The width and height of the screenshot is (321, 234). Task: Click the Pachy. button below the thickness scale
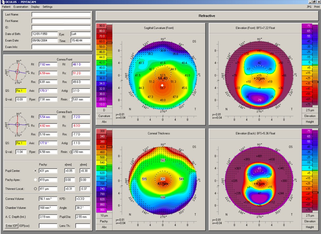click(103, 222)
